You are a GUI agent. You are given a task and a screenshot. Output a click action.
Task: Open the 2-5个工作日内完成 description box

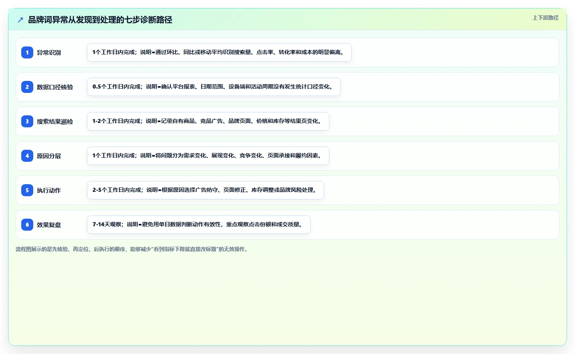206,190
